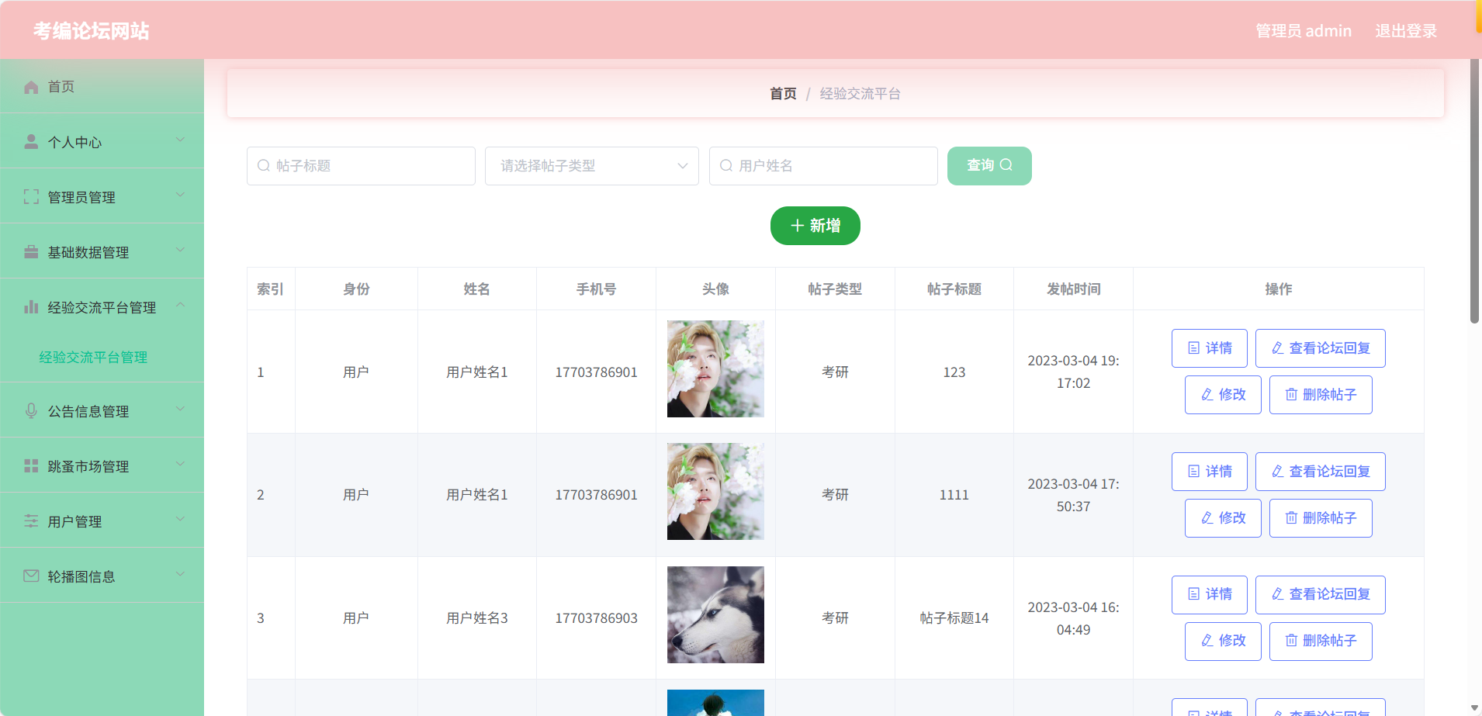Expand the 管理员管理 menu chevron
1482x716 pixels.
[180, 195]
